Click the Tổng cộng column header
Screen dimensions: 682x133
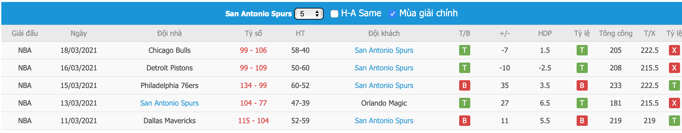pos(616,33)
